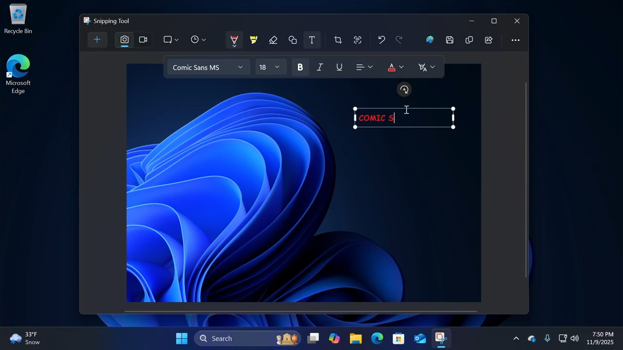This screenshot has width=623, height=350.
Task: Expand the font size 18 dropdown
Action: [270, 68]
